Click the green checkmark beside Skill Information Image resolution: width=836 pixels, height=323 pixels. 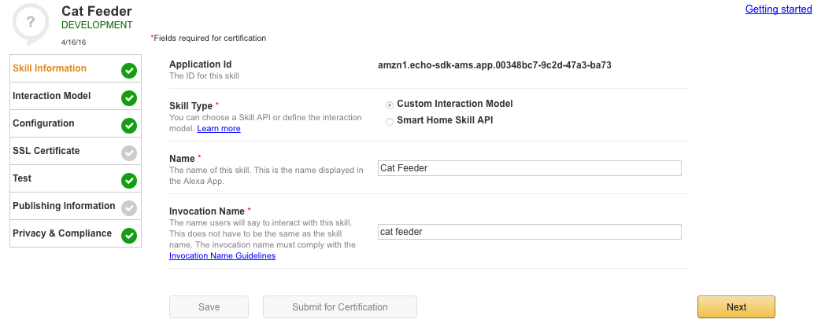129,71
